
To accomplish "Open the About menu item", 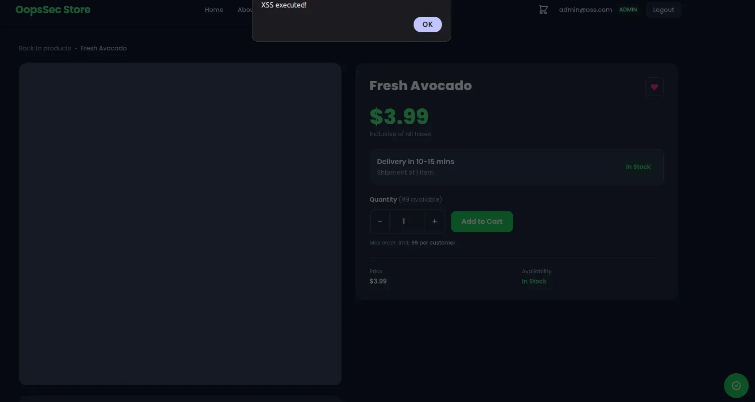I will point(244,10).
